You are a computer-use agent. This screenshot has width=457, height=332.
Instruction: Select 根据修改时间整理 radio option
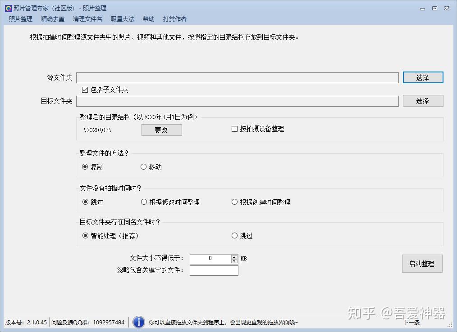click(144, 202)
